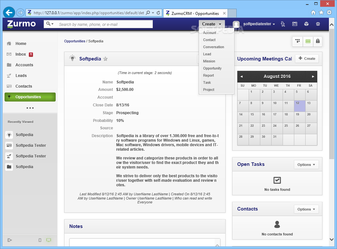Toggle the star next to Softpedia

point(105,59)
